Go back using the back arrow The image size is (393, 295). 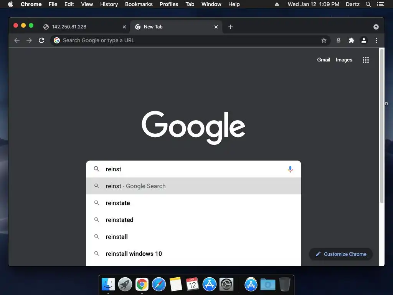(x=17, y=40)
